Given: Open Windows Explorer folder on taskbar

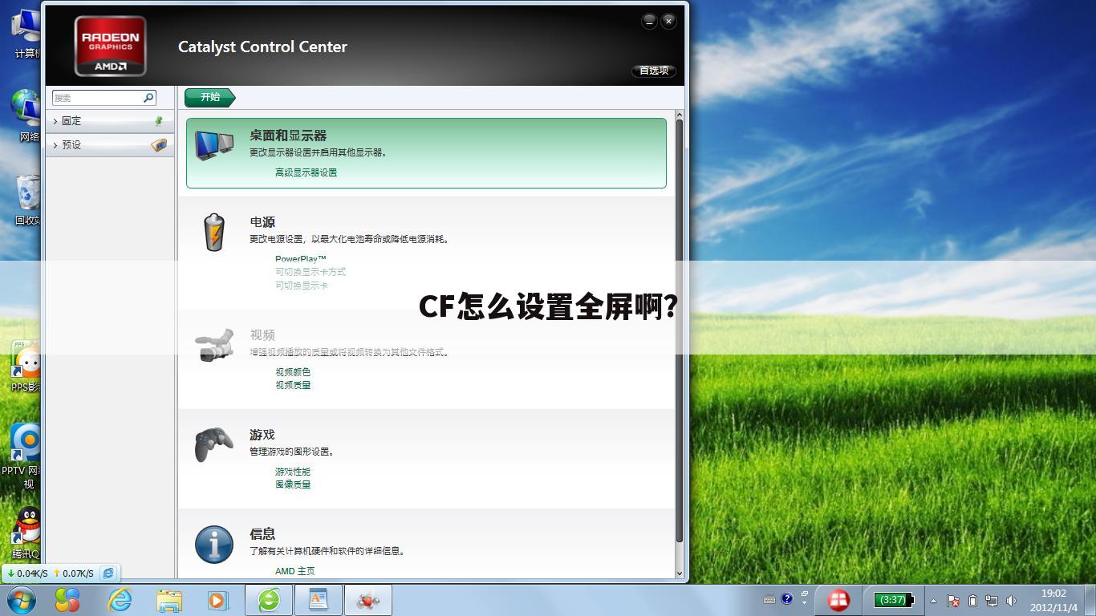Looking at the screenshot, I should (x=169, y=601).
